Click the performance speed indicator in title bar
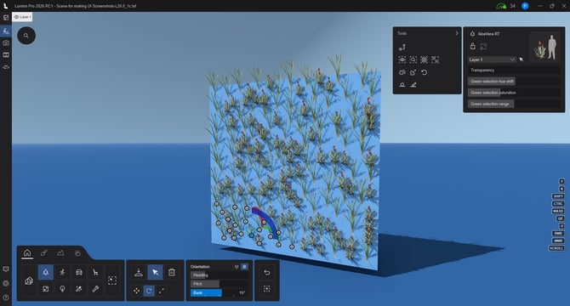The image size is (570, 306). tap(502, 6)
